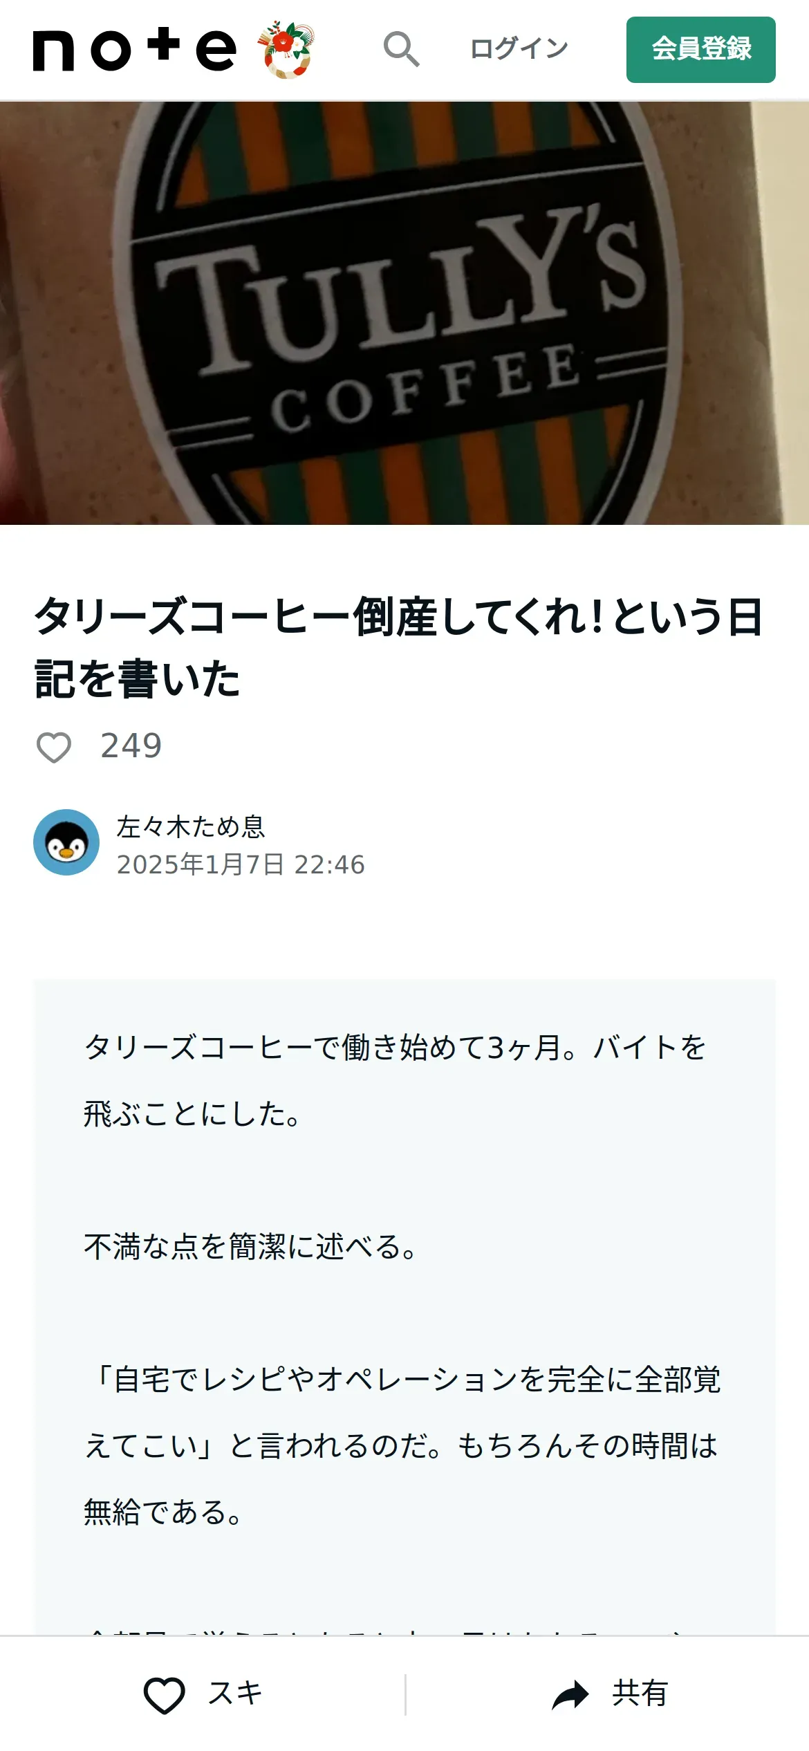This screenshot has width=809, height=1751.
Task: Click the paragraph starting タリーズコーヒーで働き始めて
Action: click(x=394, y=1080)
